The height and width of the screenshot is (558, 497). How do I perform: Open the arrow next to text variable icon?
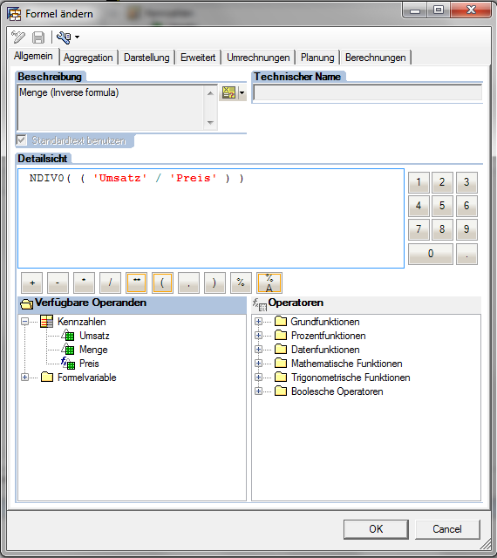(x=242, y=93)
